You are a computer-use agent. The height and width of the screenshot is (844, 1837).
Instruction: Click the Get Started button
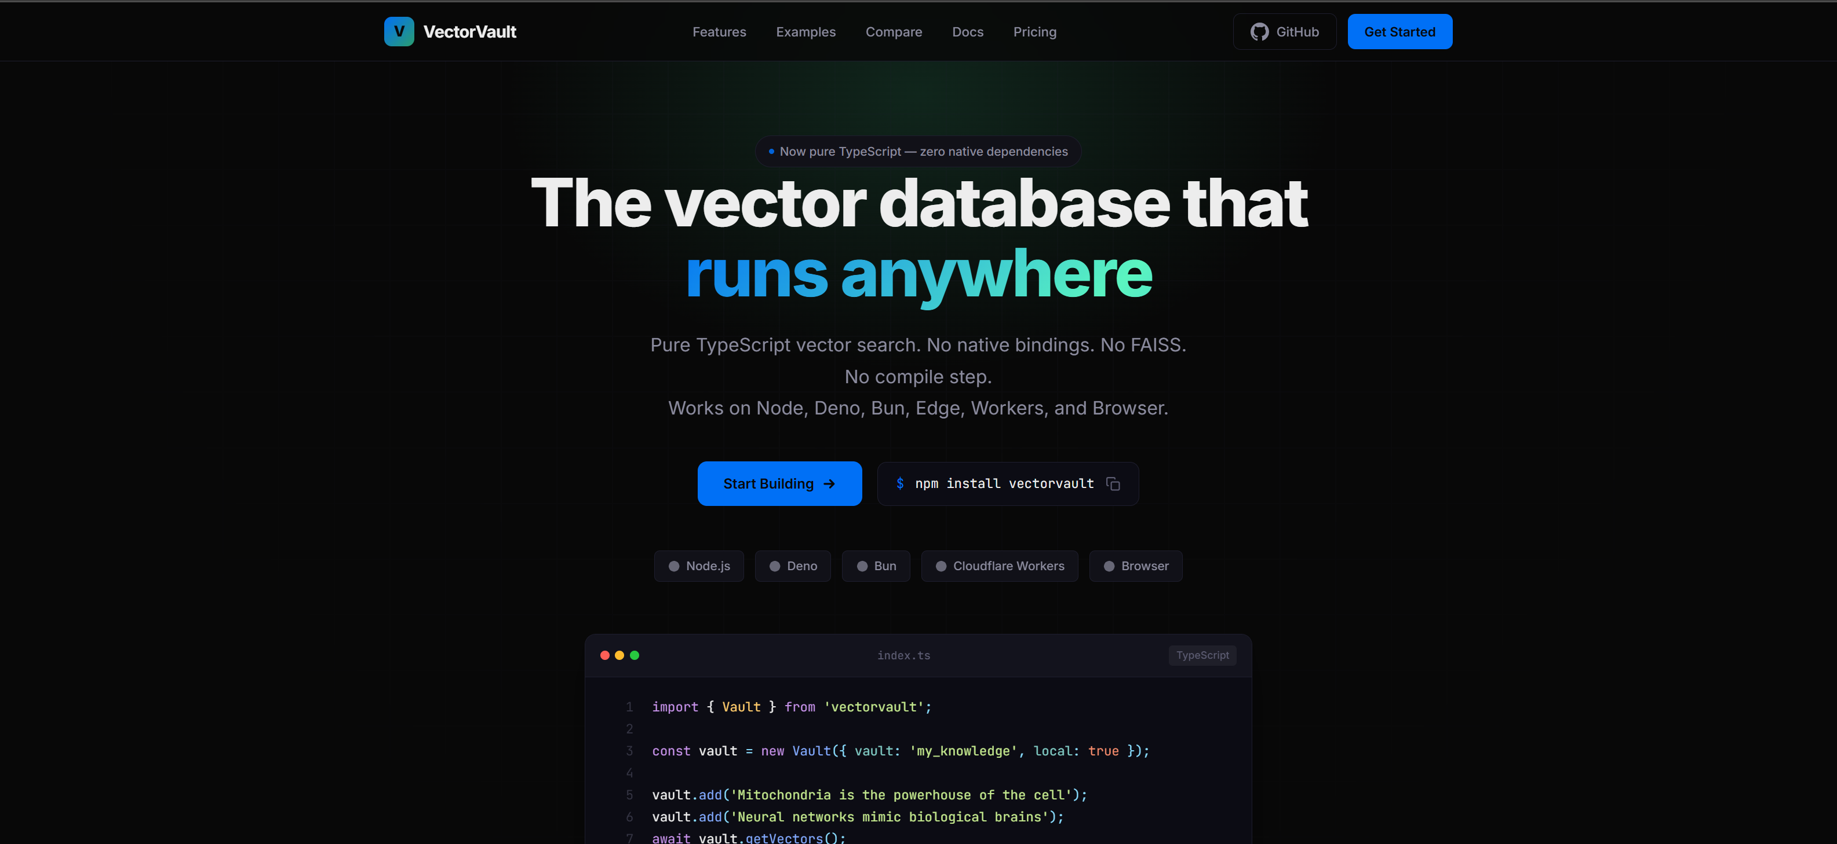[x=1399, y=31]
